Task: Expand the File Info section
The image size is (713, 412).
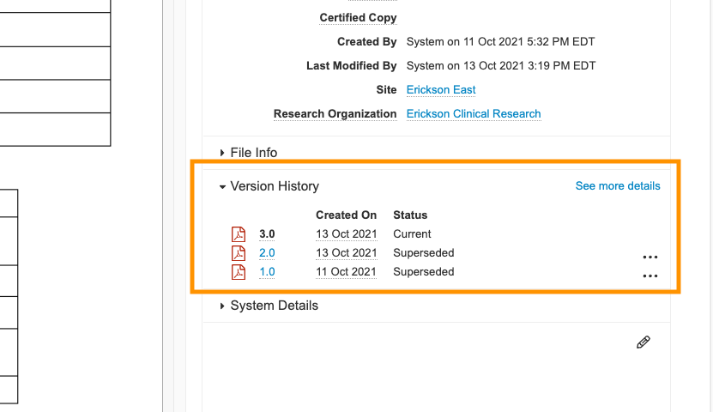Action: coord(253,153)
